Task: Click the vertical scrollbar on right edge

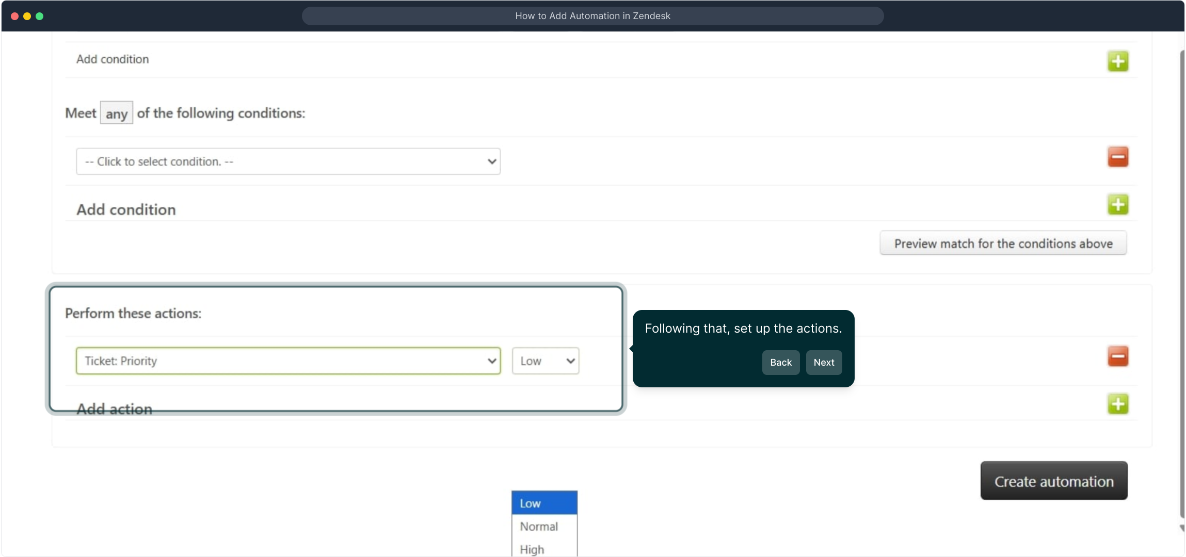Action: tap(1181, 284)
